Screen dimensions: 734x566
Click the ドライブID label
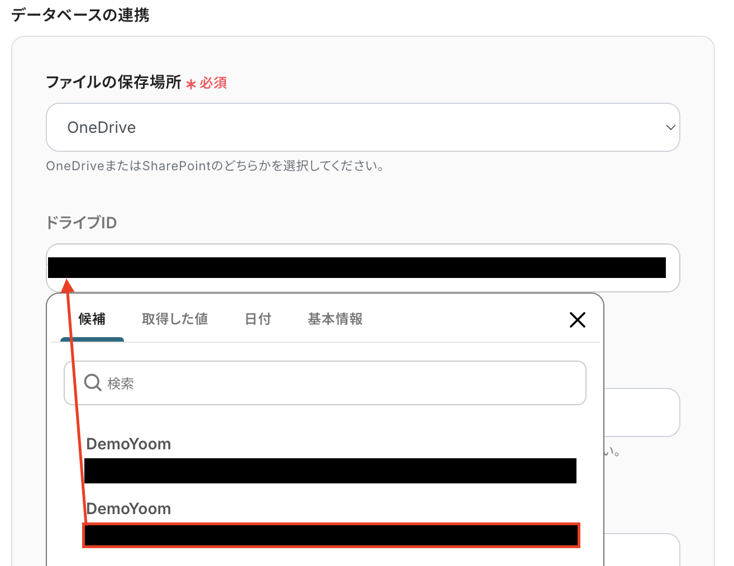click(82, 223)
